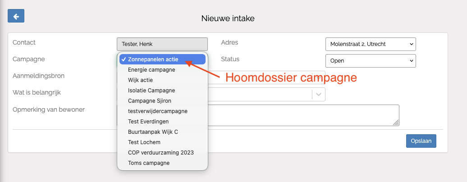
Task: Select Test Lochem campaign
Action: pyautogui.click(x=144, y=142)
